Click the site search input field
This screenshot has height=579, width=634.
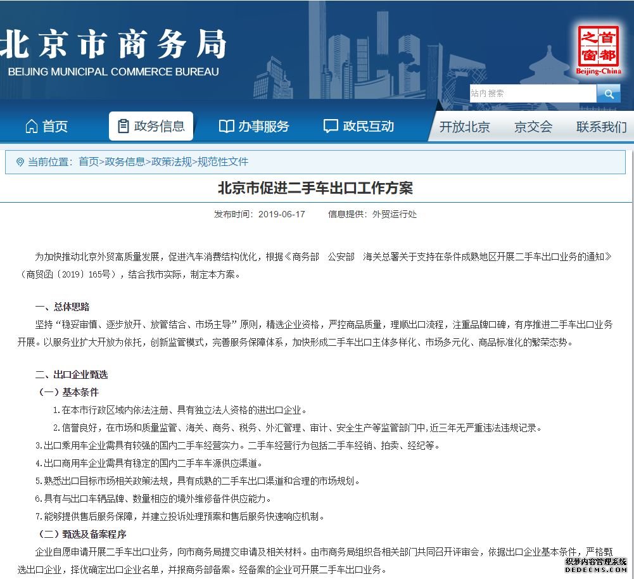pyautogui.click(x=533, y=93)
